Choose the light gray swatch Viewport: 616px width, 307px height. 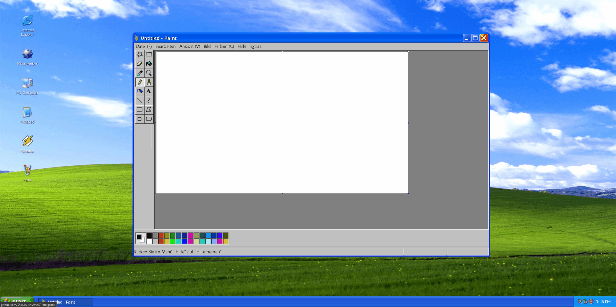pyautogui.click(x=155, y=241)
